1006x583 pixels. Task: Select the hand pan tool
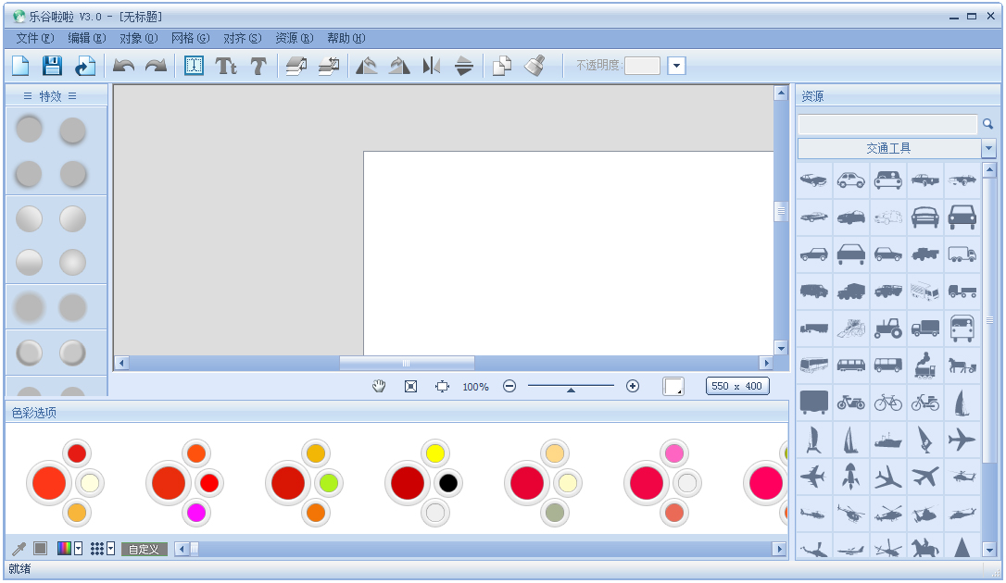379,386
